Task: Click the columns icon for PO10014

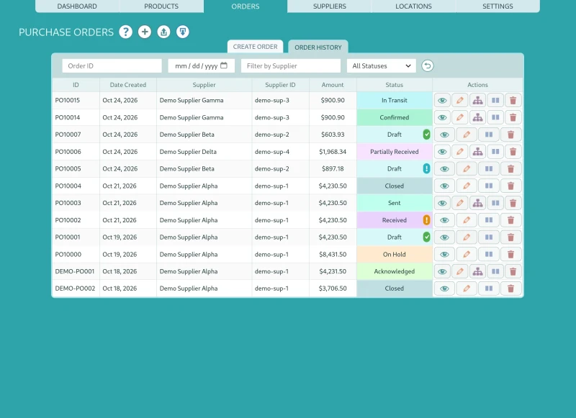Action: (495, 117)
